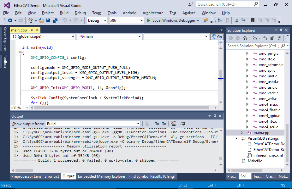
Task: Click Sync with Active Document icon
Action: click(265, 38)
